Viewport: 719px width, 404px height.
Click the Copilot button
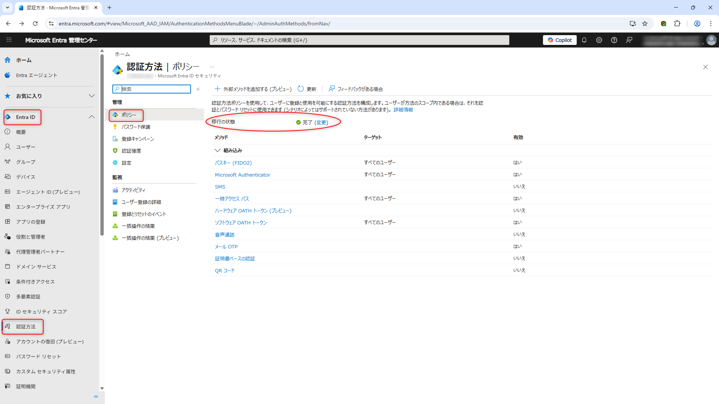(x=559, y=40)
